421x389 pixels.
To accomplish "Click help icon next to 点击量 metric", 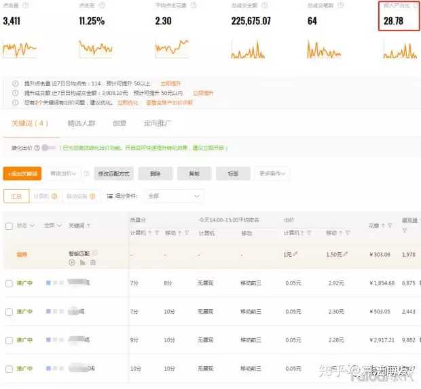I will click(x=26, y=5).
